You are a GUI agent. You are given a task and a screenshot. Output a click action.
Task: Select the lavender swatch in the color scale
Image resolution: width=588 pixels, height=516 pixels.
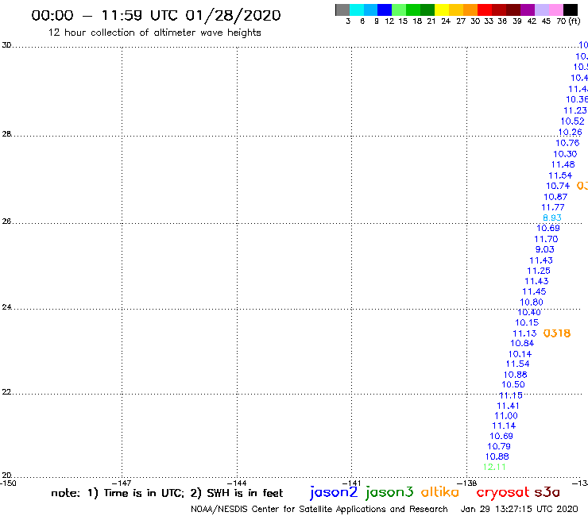[x=541, y=10]
